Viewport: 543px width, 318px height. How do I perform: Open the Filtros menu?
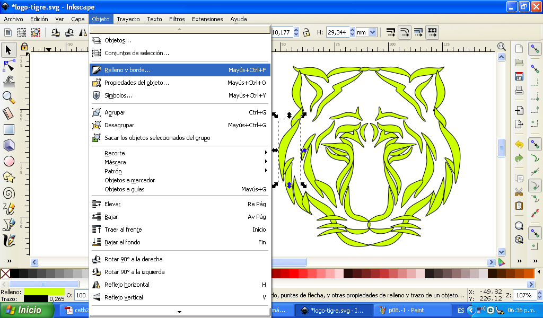177,19
